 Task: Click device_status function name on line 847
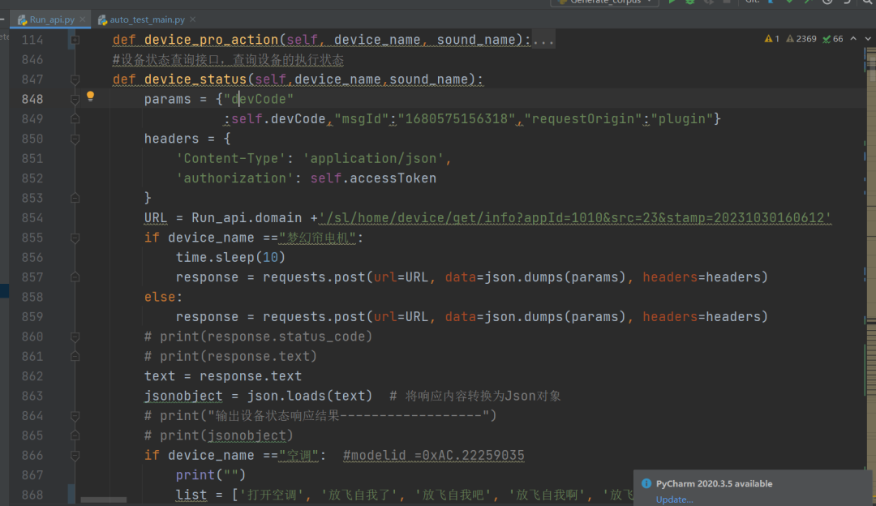[195, 79]
